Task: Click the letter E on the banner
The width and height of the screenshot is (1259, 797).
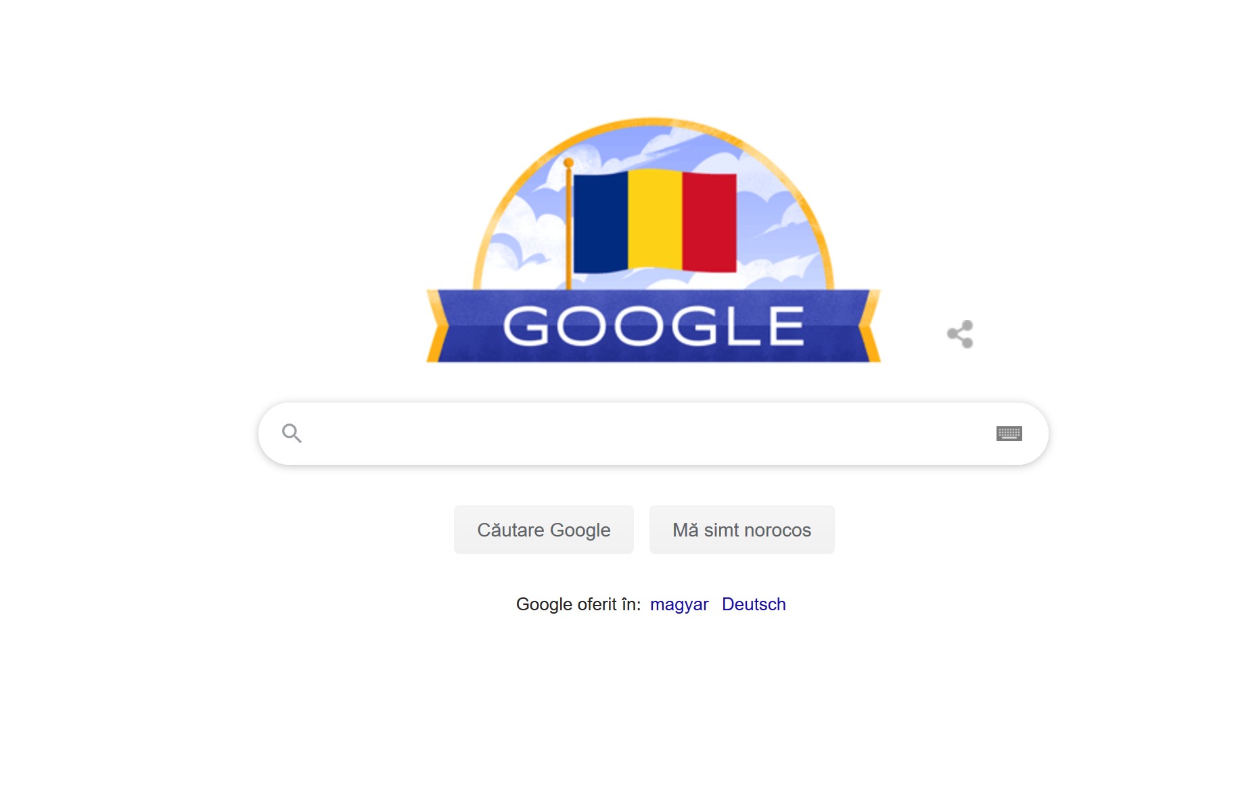Action: click(785, 326)
